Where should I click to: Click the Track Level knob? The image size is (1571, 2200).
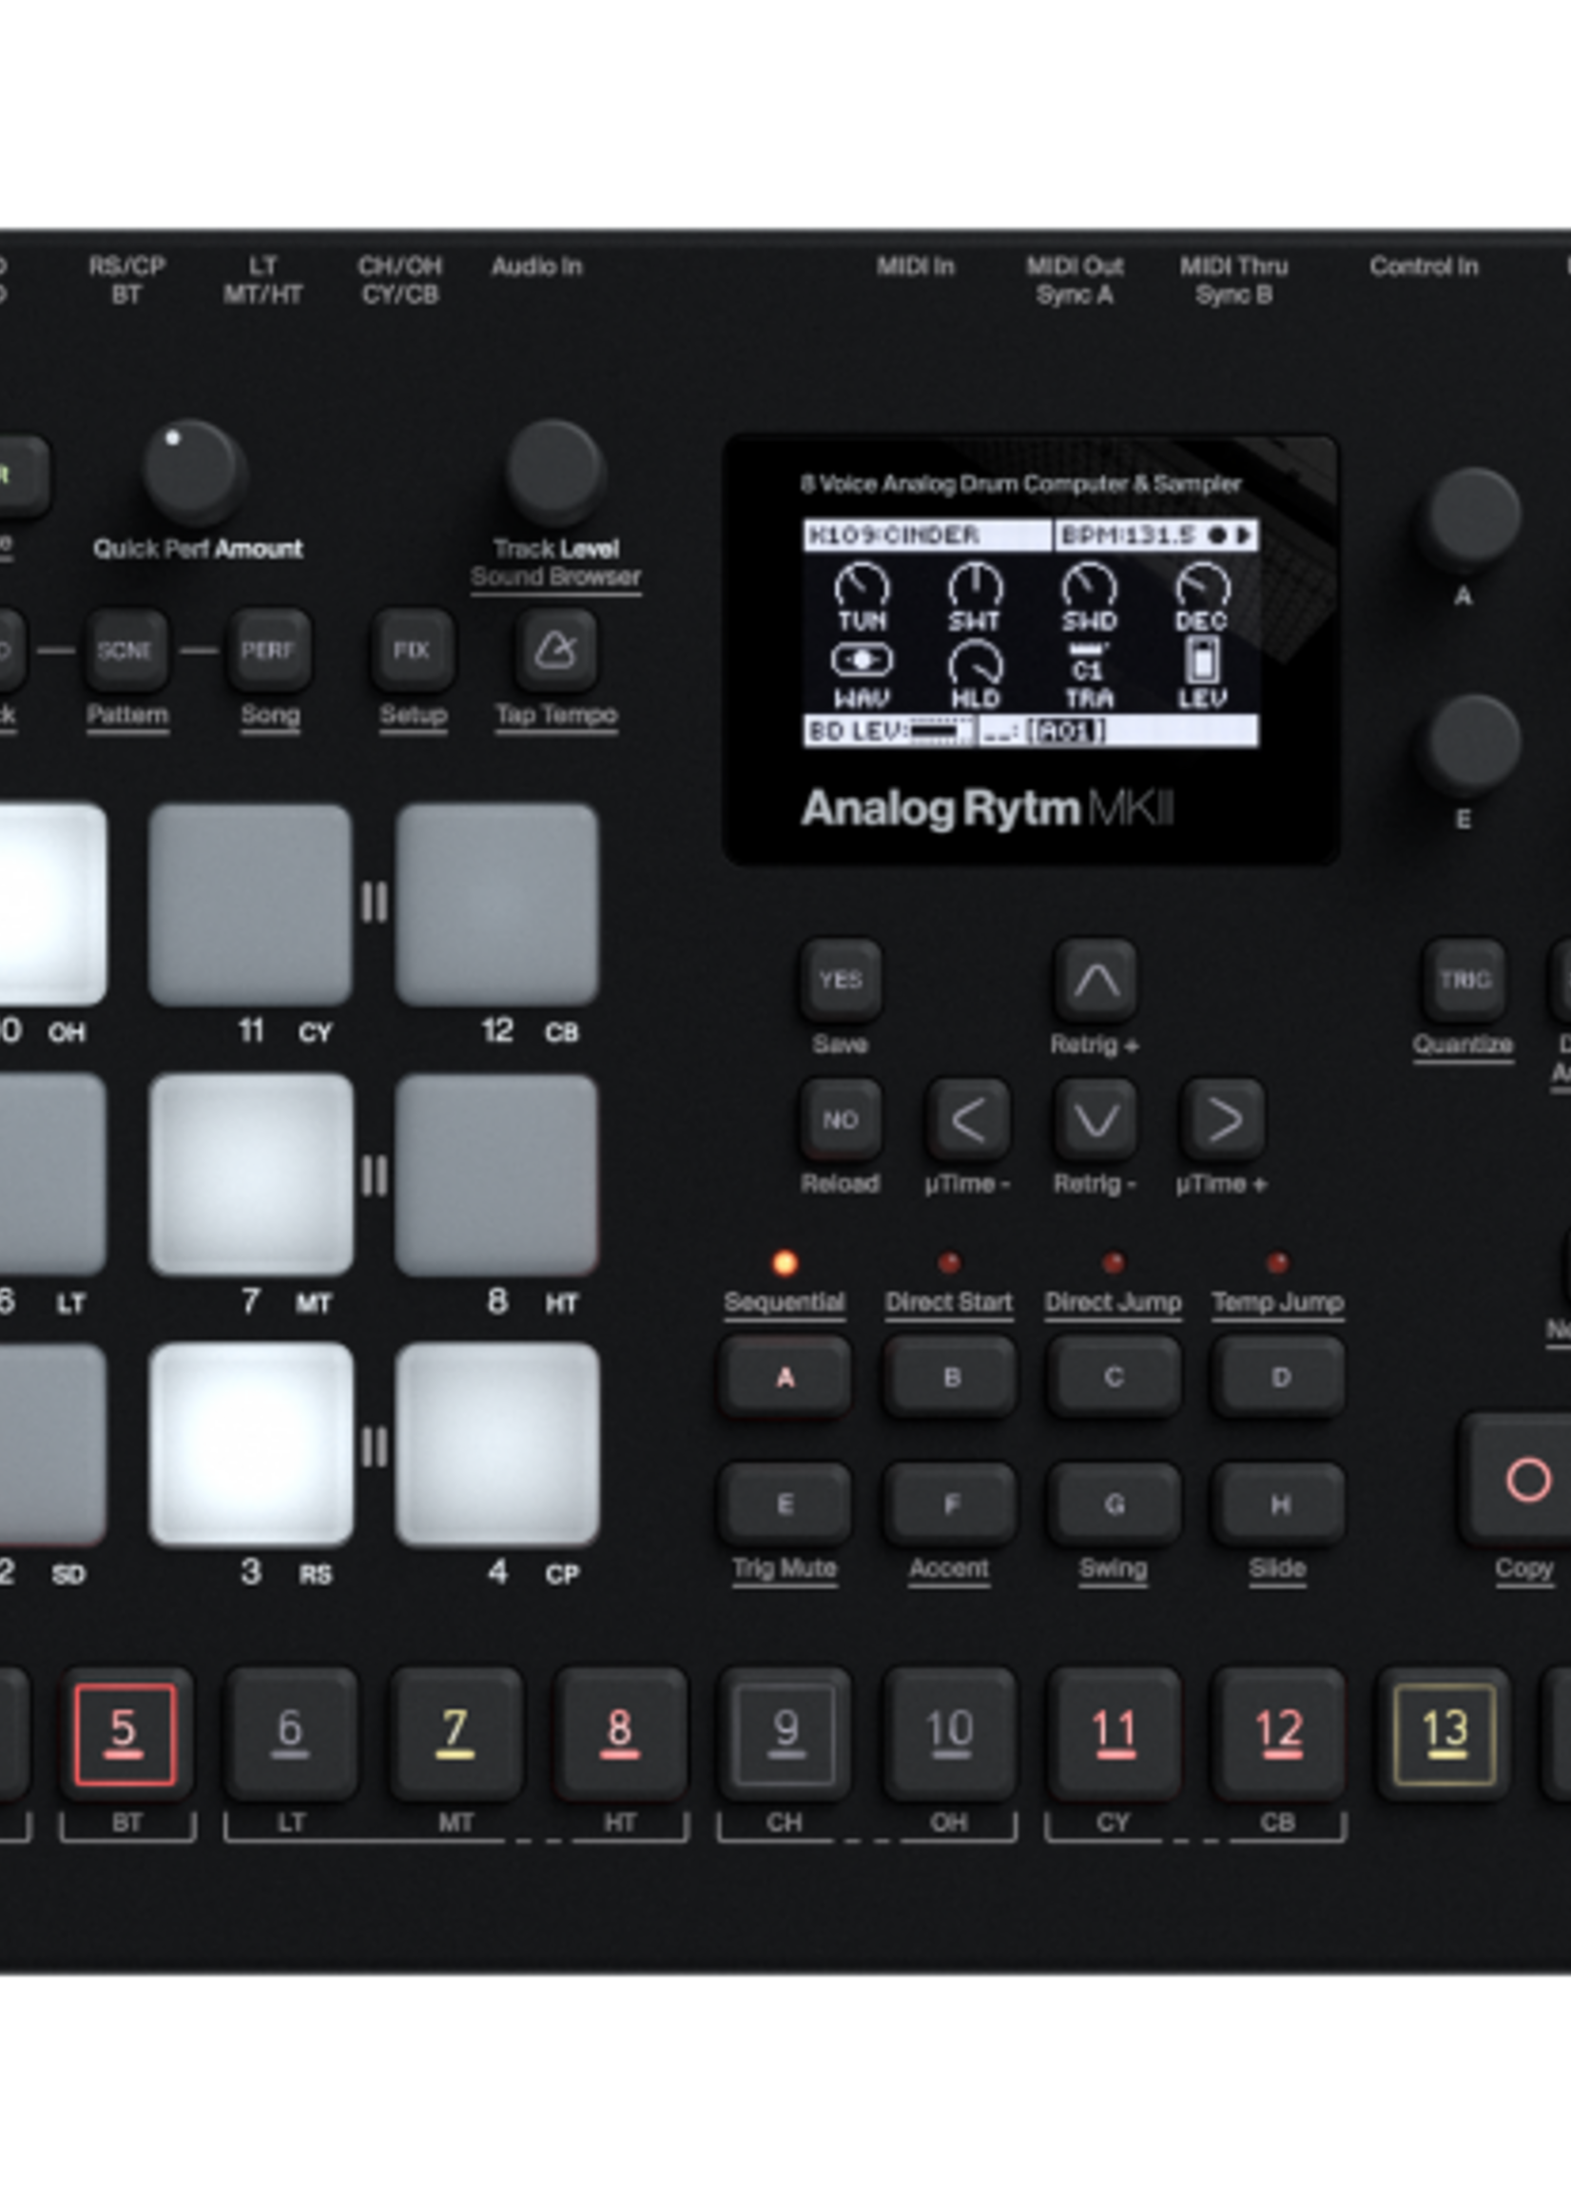[555, 471]
